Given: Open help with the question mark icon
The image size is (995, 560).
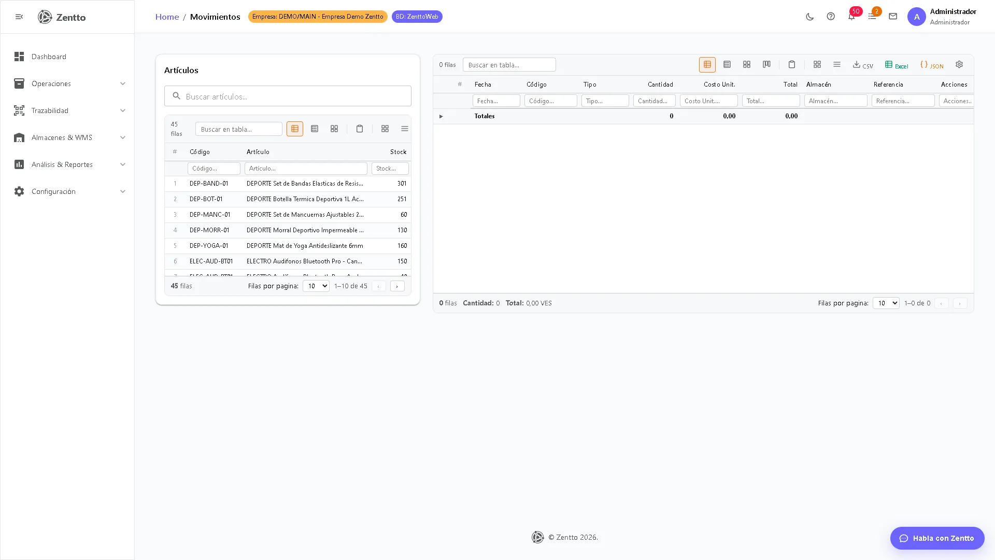Looking at the screenshot, I should coord(831,17).
